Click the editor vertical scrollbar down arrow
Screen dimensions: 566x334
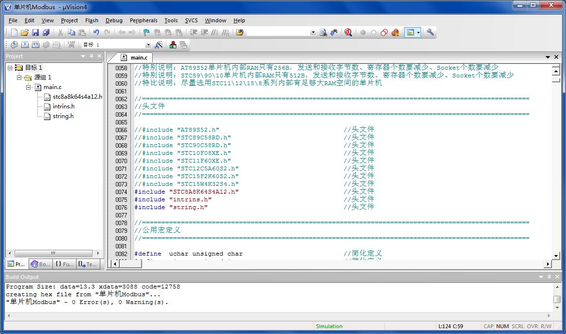click(556, 256)
